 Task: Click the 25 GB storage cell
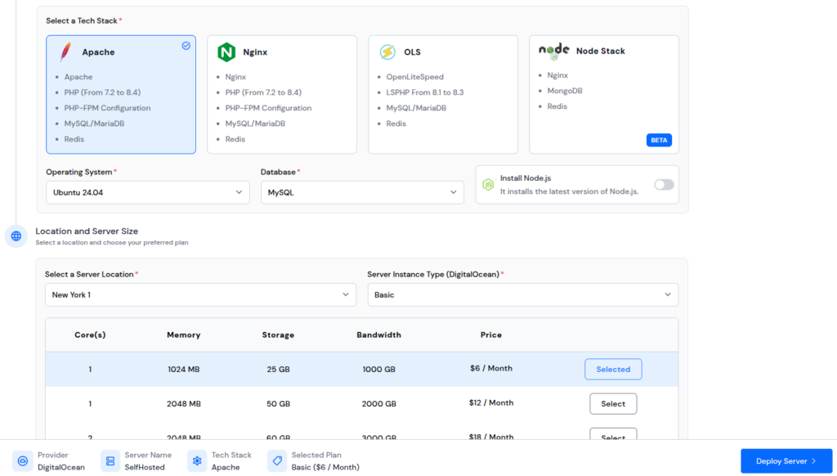pos(278,369)
